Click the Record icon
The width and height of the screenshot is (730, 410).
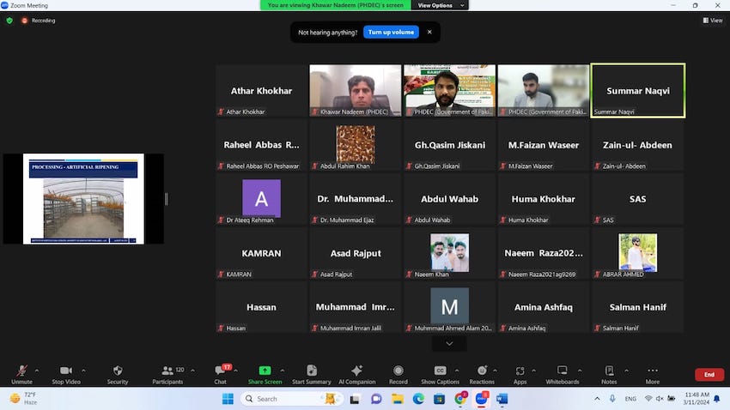(x=398, y=373)
